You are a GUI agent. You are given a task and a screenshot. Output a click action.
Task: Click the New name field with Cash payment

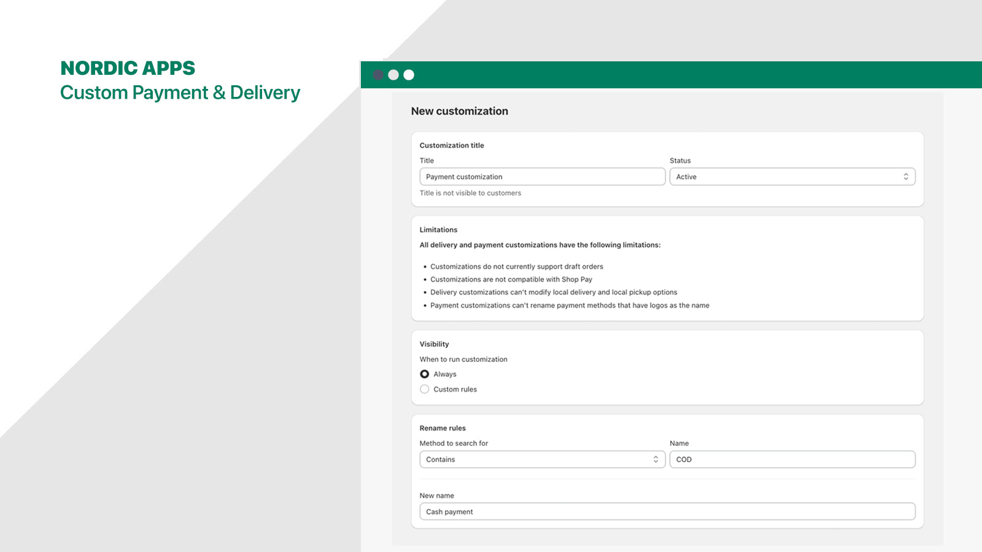click(667, 512)
